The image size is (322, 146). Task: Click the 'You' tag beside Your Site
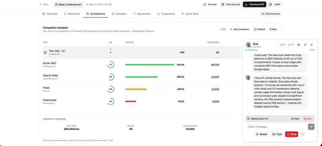click(x=63, y=51)
